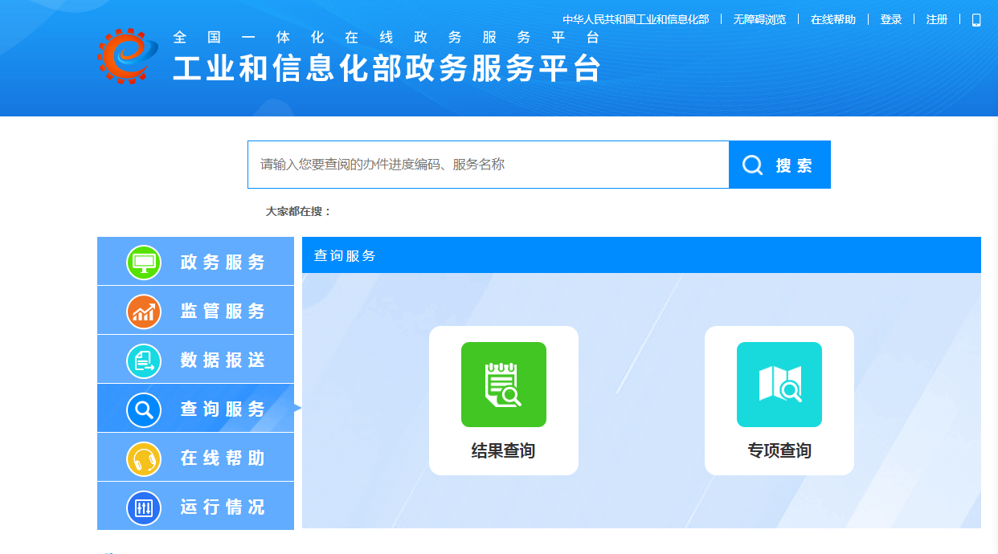Focus the 办件进度编码 search input field
Image resolution: width=998 pixels, height=554 pixels.
(489, 165)
